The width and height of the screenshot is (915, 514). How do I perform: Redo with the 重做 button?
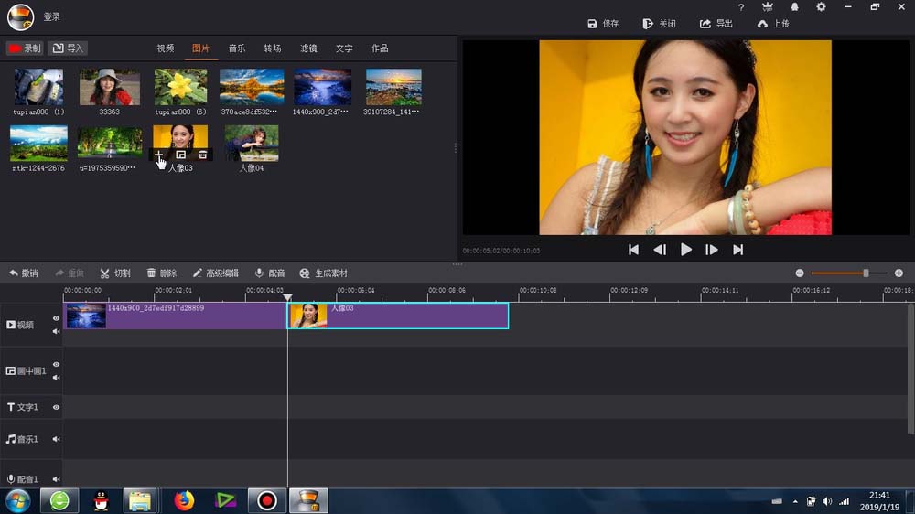(x=70, y=273)
